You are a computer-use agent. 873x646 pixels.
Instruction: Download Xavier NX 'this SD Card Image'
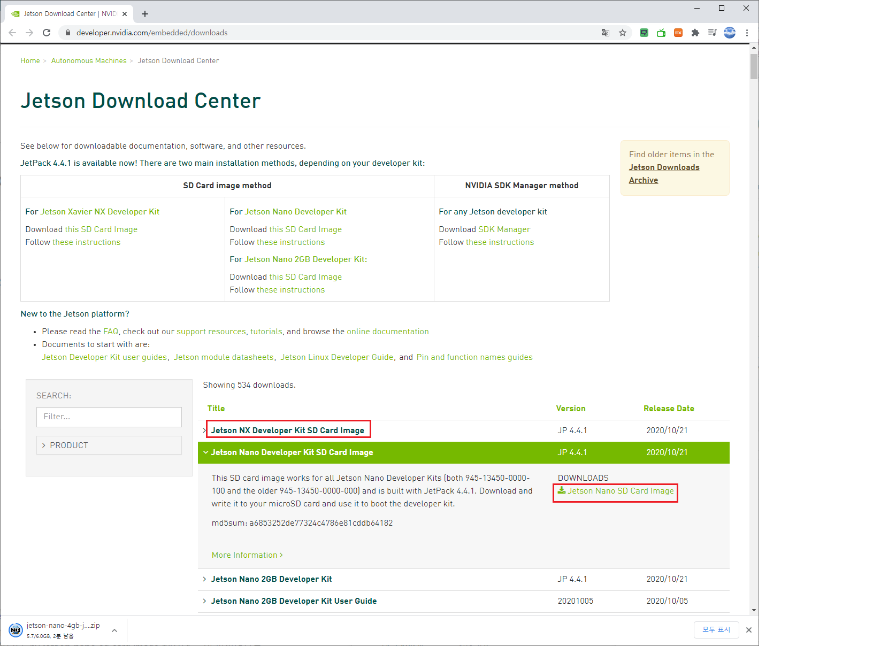[101, 229]
